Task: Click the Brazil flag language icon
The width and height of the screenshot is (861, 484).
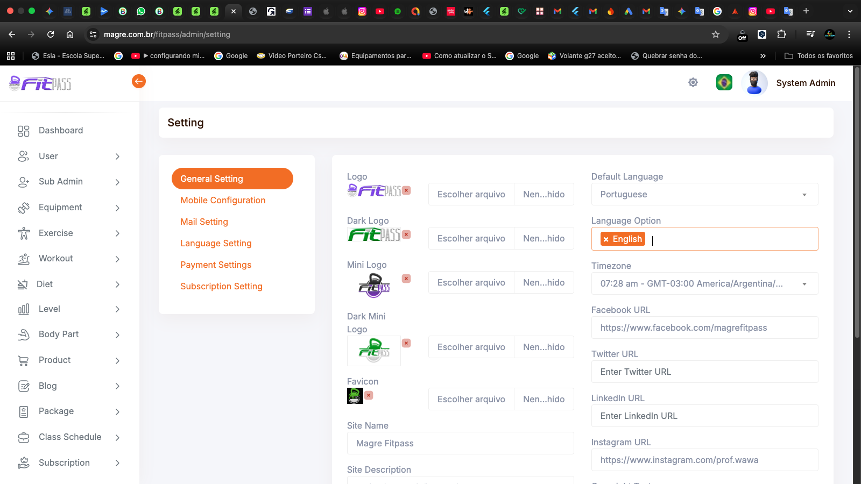Action: pyautogui.click(x=724, y=82)
